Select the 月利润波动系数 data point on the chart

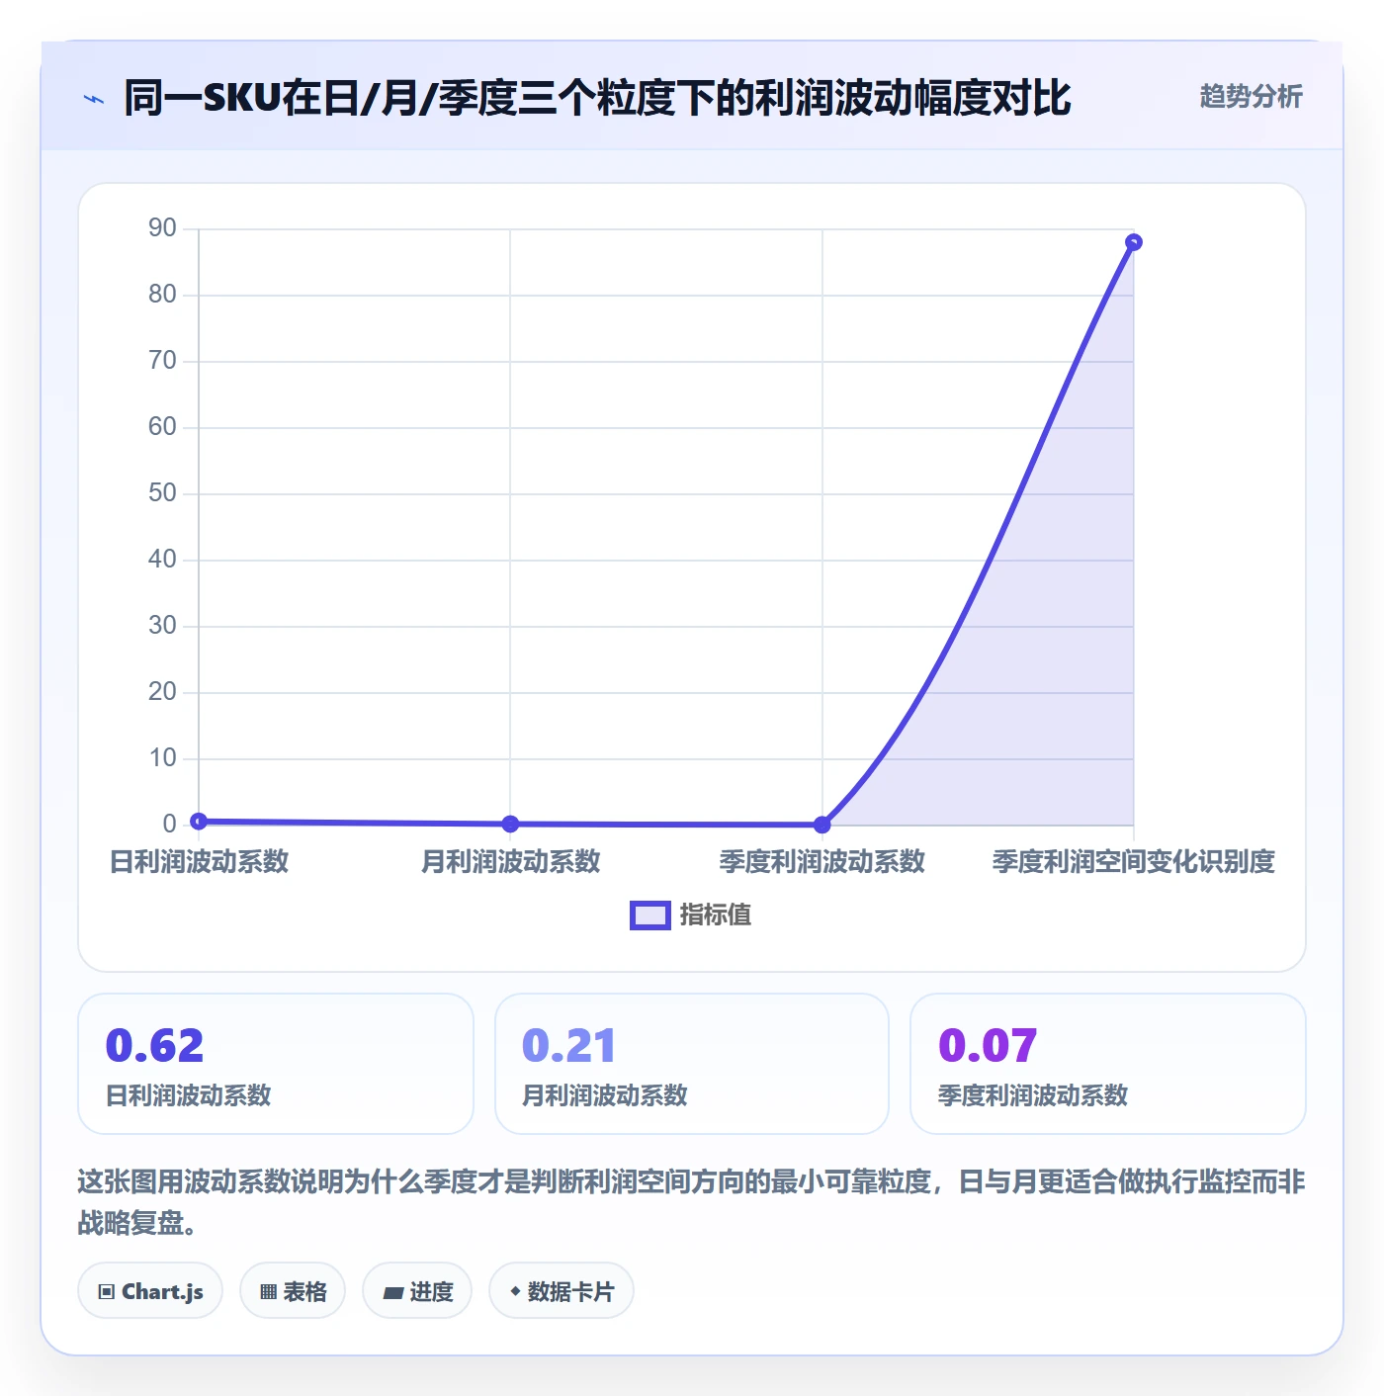(x=510, y=824)
